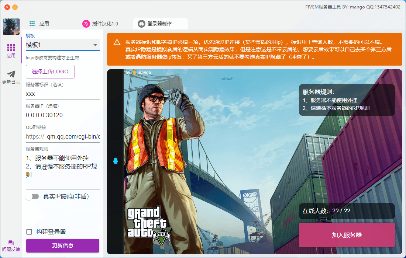
Task: Open the 应用 sidebar grid icon
Action: click(11, 48)
